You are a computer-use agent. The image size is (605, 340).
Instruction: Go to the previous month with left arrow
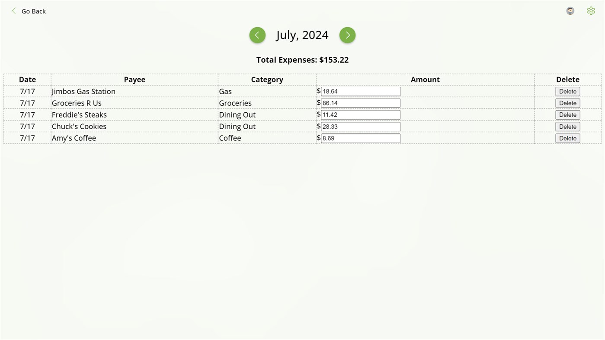click(257, 35)
